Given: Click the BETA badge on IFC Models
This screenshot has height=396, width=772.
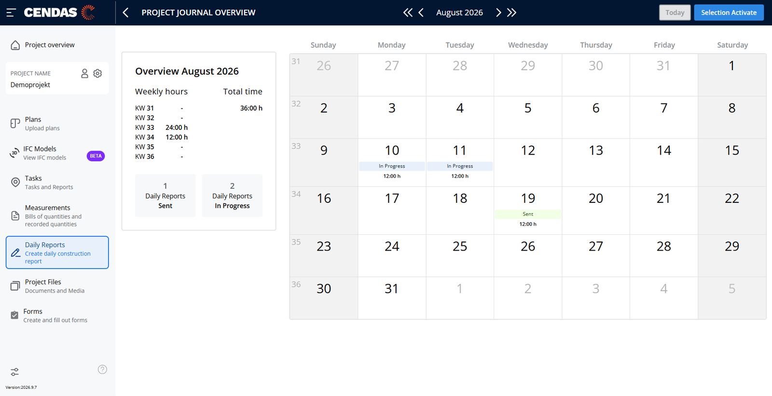Looking at the screenshot, I should point(96,156).
